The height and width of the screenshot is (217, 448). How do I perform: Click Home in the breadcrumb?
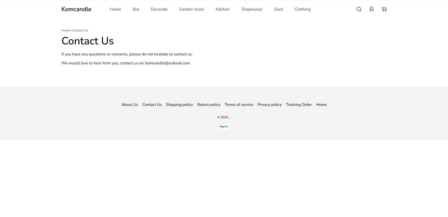tap(65, 30)
